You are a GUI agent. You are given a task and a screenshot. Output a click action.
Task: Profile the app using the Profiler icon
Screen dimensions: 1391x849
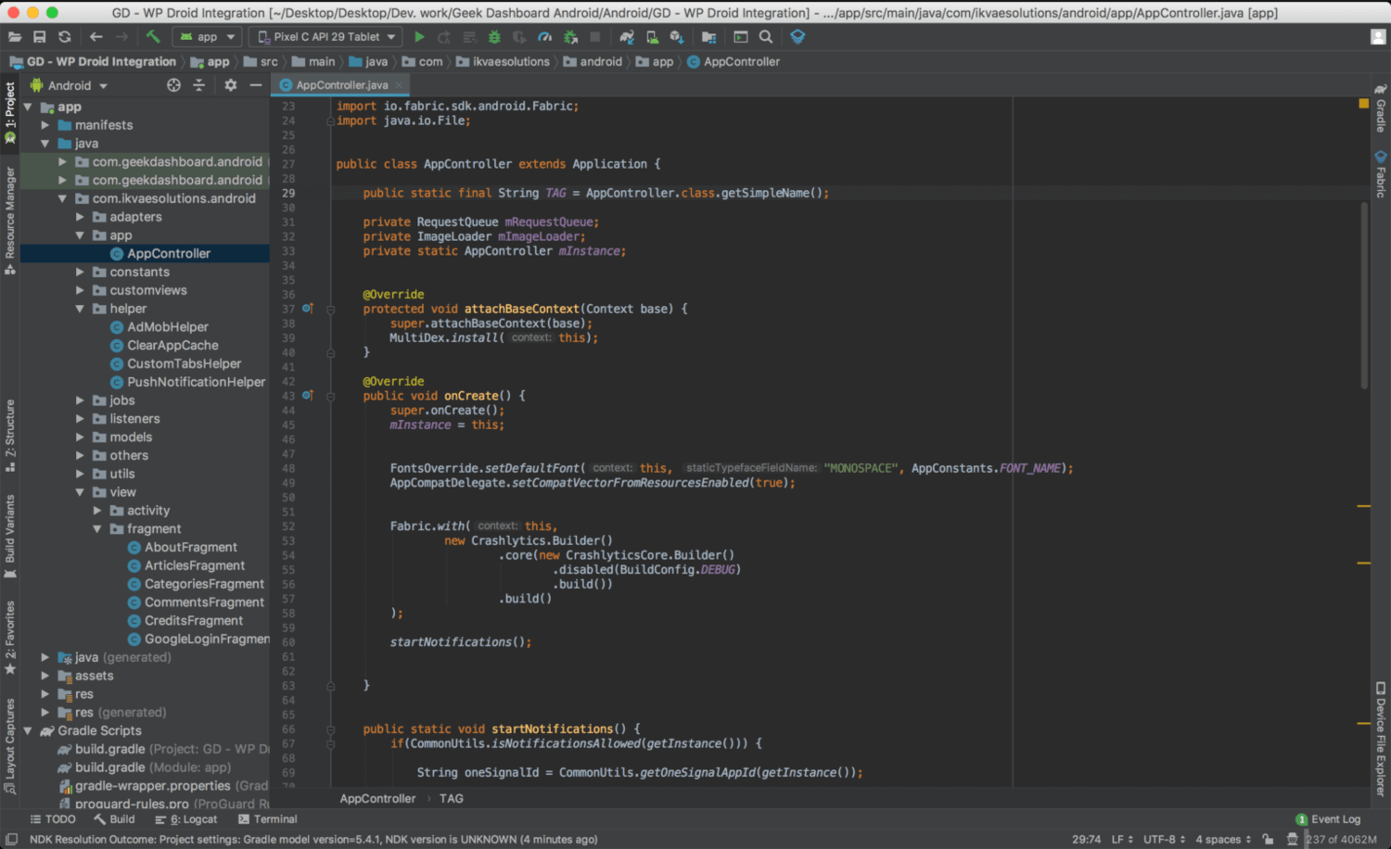pos(545,37)
